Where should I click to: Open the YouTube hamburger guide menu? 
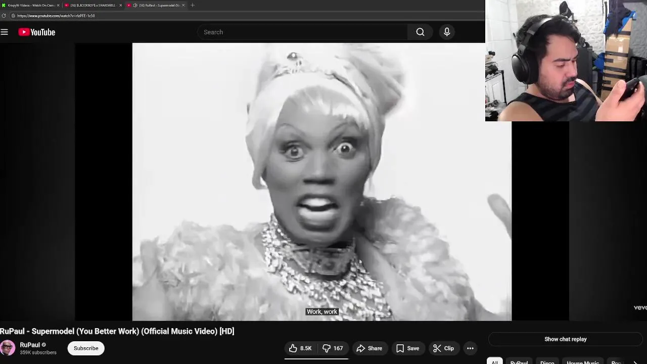point(5,32)
